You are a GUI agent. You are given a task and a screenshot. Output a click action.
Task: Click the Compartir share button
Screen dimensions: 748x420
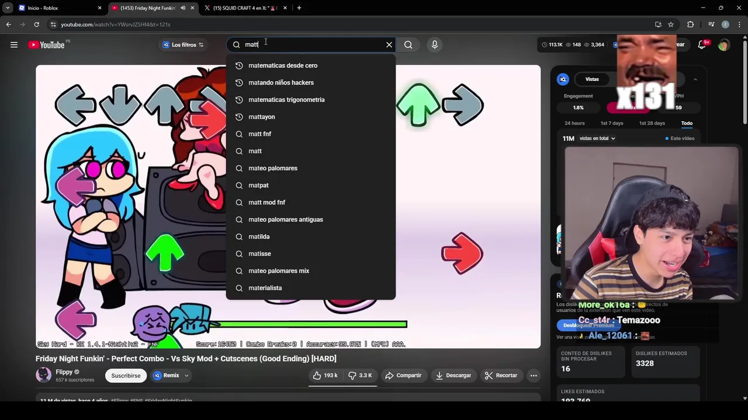[403, 376]
